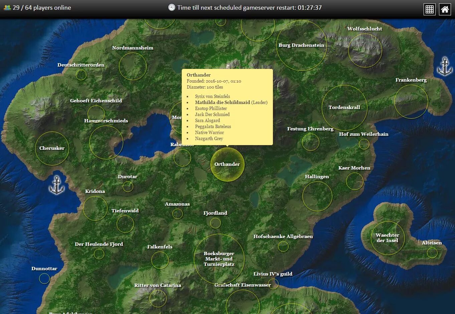Image resolution: width=455 pixels, height=314 pixels.
Task: Click member Jack Der Schmied in tooltip
Action: (212, 114)
